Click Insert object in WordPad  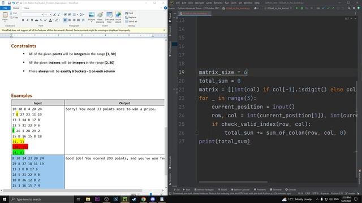pyautogui.click(x=118, y=17)
